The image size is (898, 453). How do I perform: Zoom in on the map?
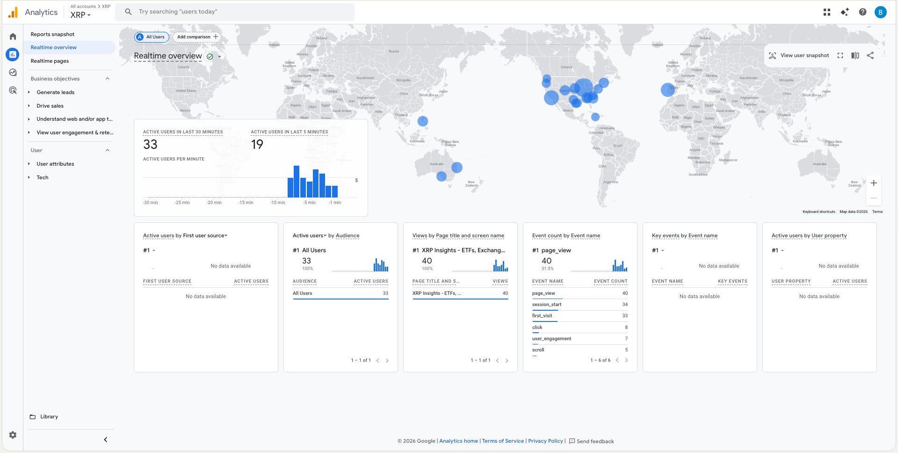(873, 183)
